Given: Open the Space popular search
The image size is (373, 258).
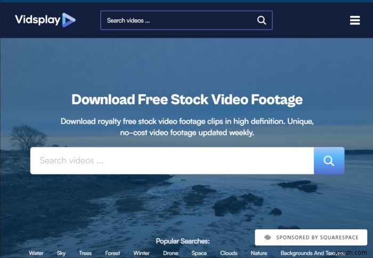Looking at the screenshot, I should click(x=199, y=253).
